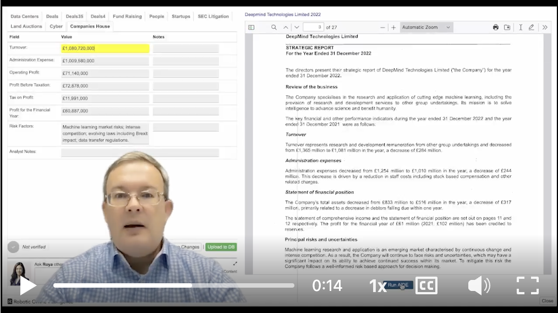Select the Companies House tab

[90, 26]
